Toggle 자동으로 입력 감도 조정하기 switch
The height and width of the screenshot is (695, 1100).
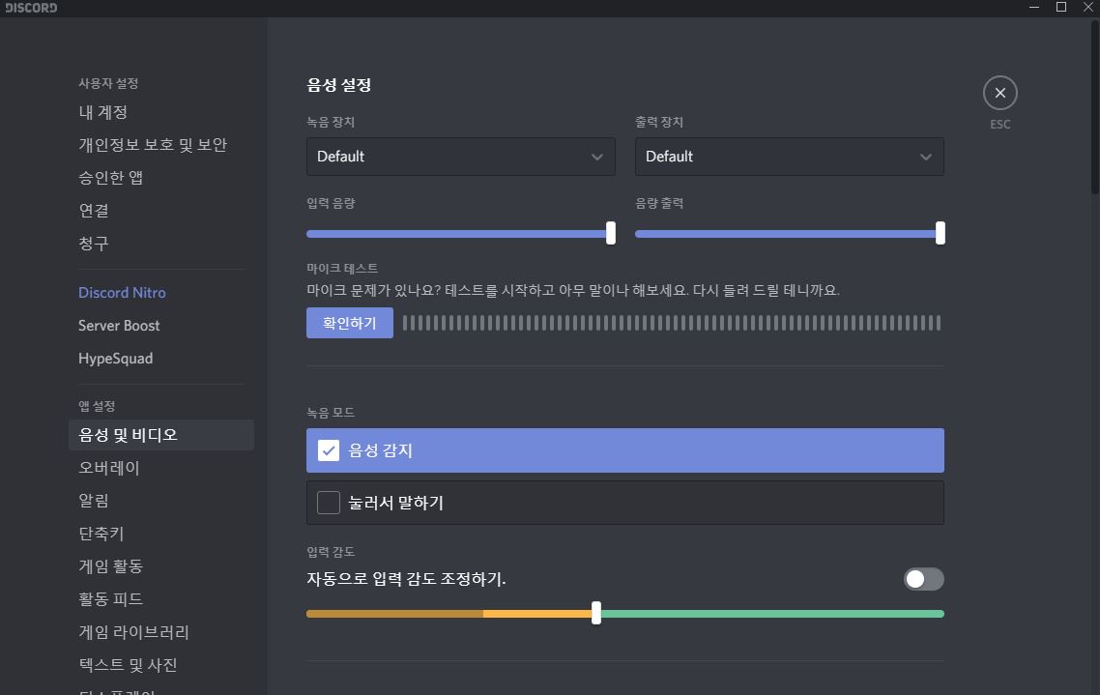(x=923, y=579)
